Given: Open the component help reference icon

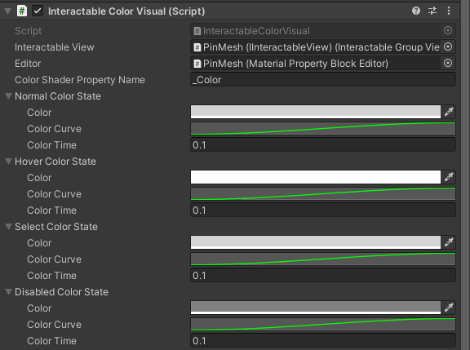Looking at the screenshot, I should tap(416, 11).
